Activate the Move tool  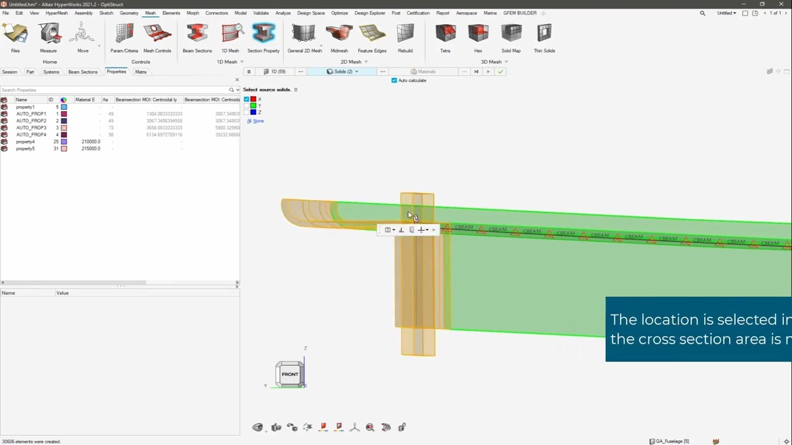[x=82, y=38]
